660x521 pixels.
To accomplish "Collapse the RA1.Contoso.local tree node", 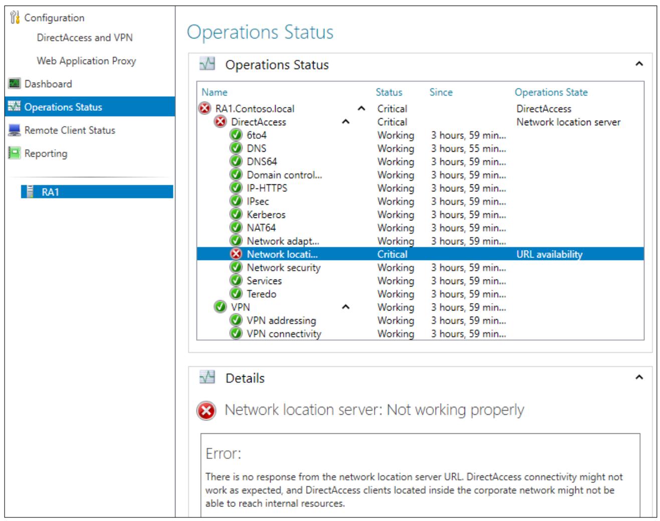I will 361,108.
